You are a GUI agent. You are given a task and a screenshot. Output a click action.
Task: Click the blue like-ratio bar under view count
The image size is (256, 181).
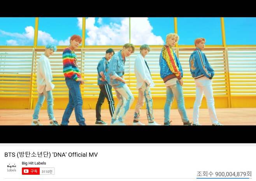(224, 178)
